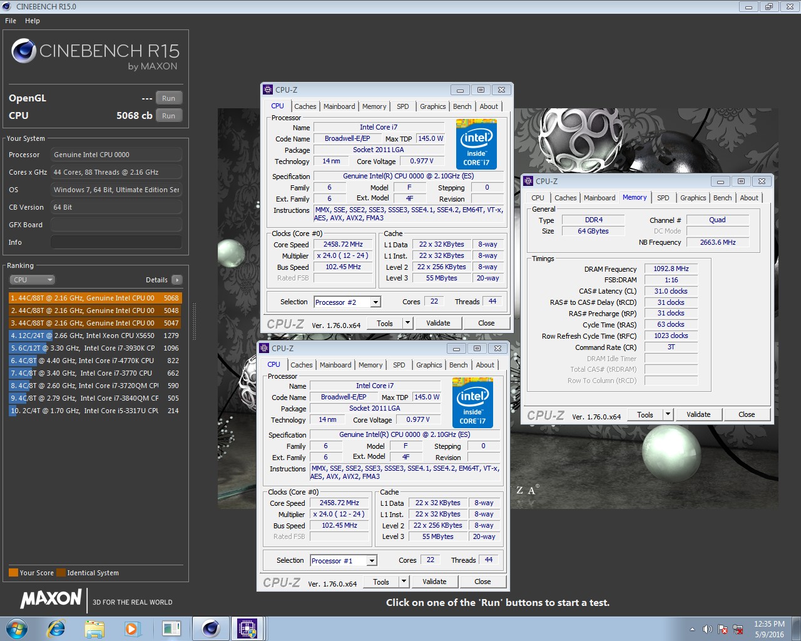
Task: Click the title icon of the upper CPU-Z window
Action: 268,90
